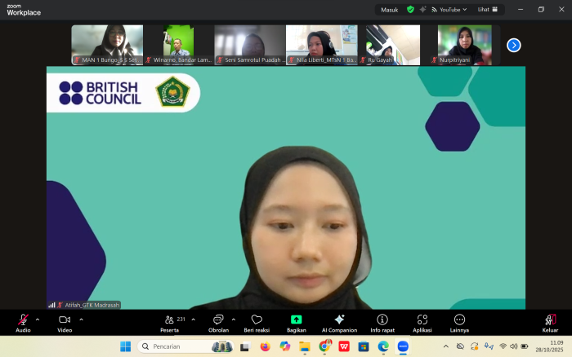Open Microsoft Store from the taskbar
The height and width of the screenshot is (357, 572).
pos(364,346)
